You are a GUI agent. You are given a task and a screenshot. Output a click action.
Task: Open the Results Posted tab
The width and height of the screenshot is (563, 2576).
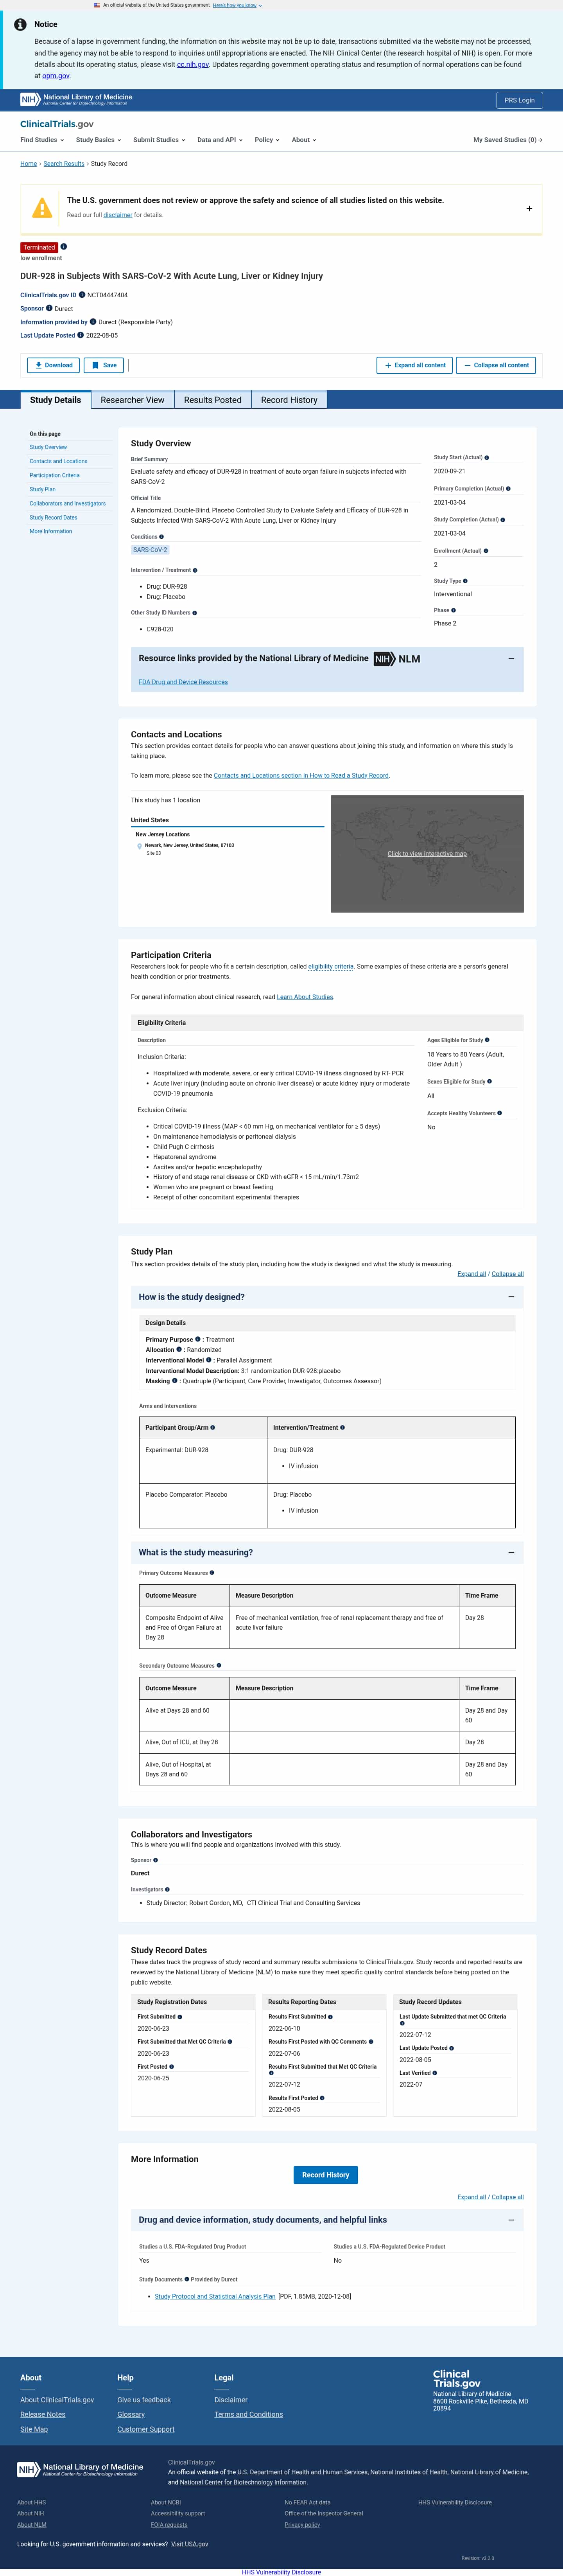point(213,400)
